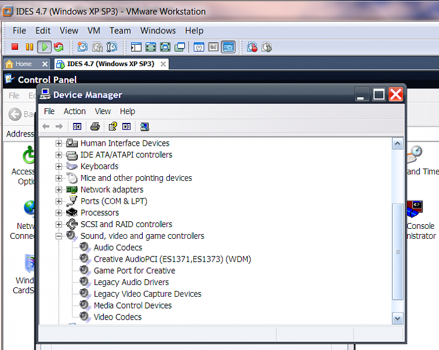Screen dimensions: 439x350
Task: Minimize the Device Manager window
Action: pyautogui.click(x=361, y=94)
